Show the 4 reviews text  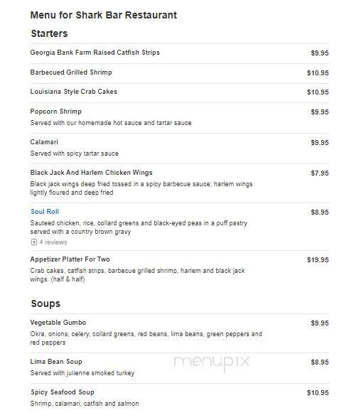point(53,242)
